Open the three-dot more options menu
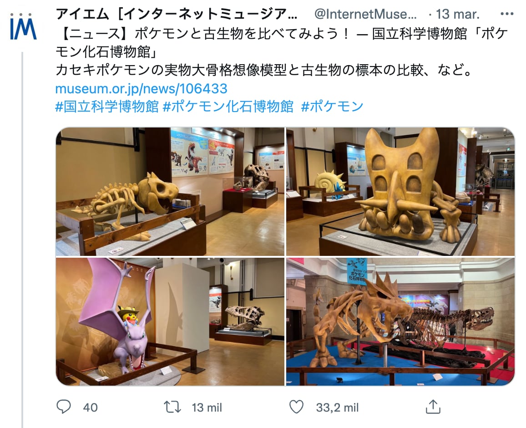This screenshot has height=428, width=526. click(506, 14)
